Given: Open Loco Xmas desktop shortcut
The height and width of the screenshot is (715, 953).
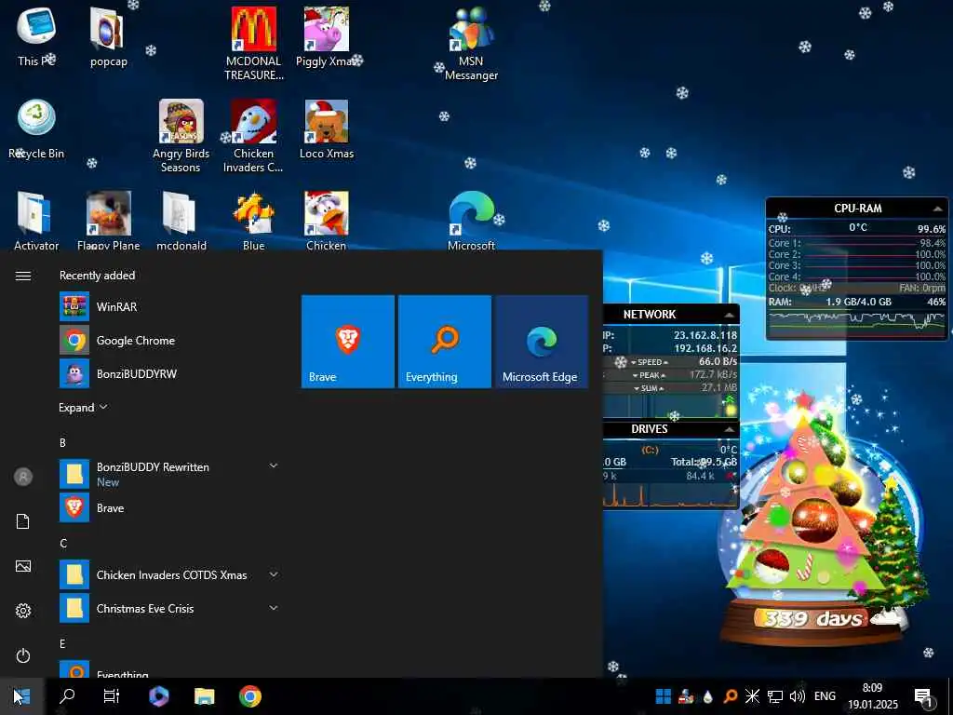Looking at the screenshot, I should [x=327, y=128].
